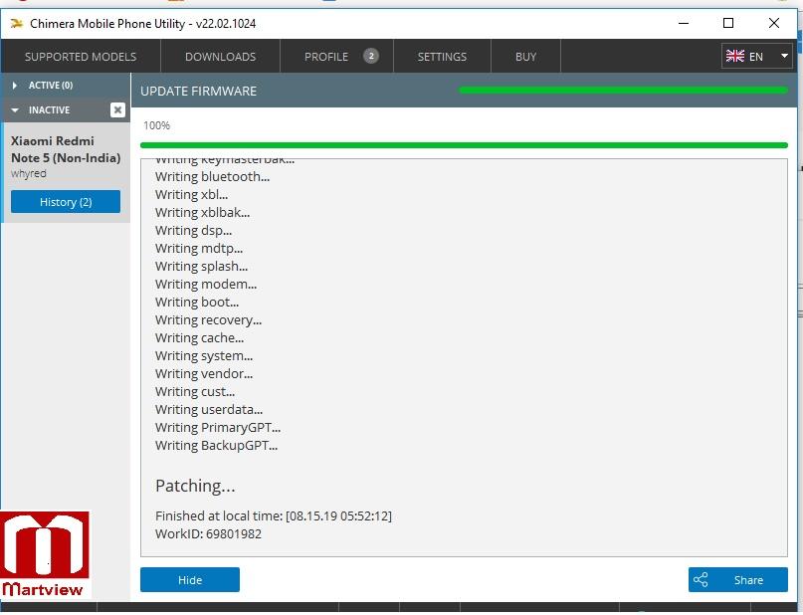
Task: Click the main 100% green progress bar
Action: click(x=464, y=145)
